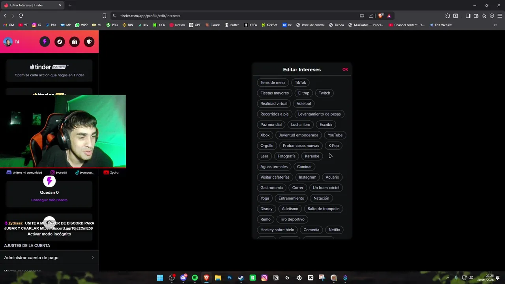Image resolution: width=505 pixels, height=284 pixels.
Task: Select the Netflix interest chip
Action: [x=334, y=230]
